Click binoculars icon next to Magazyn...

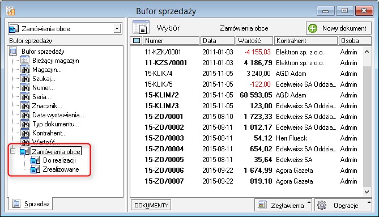25,70
